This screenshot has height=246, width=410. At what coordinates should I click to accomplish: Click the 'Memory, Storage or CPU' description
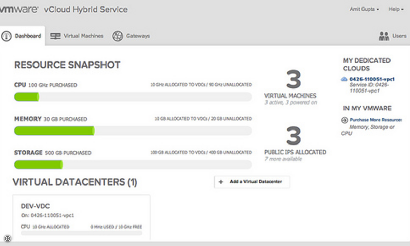(x=368, y=130)
